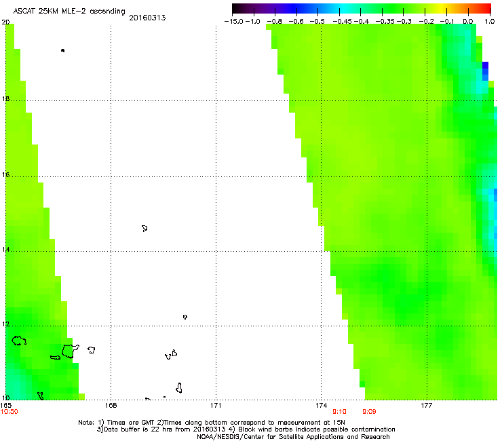This screenshot has width=502, height=441.
Task: Click the 0.0 color scale label
Action: click(468, 22)
